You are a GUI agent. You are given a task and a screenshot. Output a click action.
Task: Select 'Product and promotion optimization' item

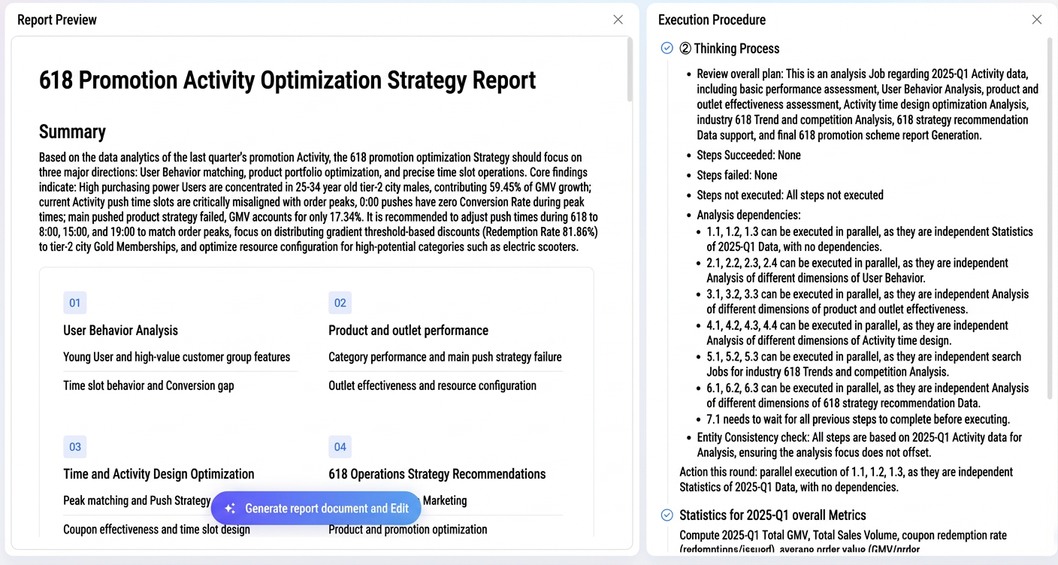pos(408,529)
